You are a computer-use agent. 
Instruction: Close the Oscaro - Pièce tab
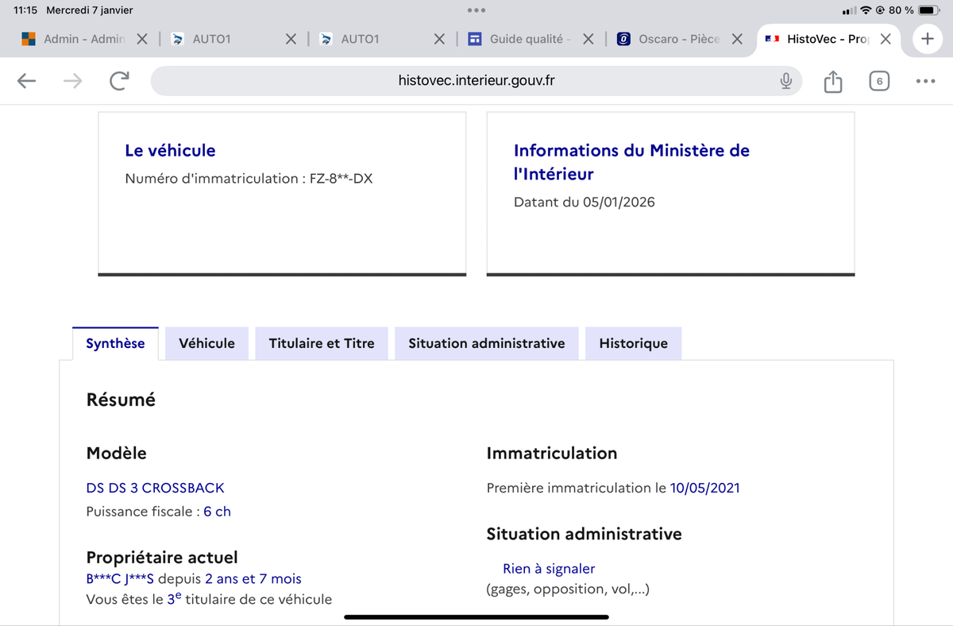737,39
